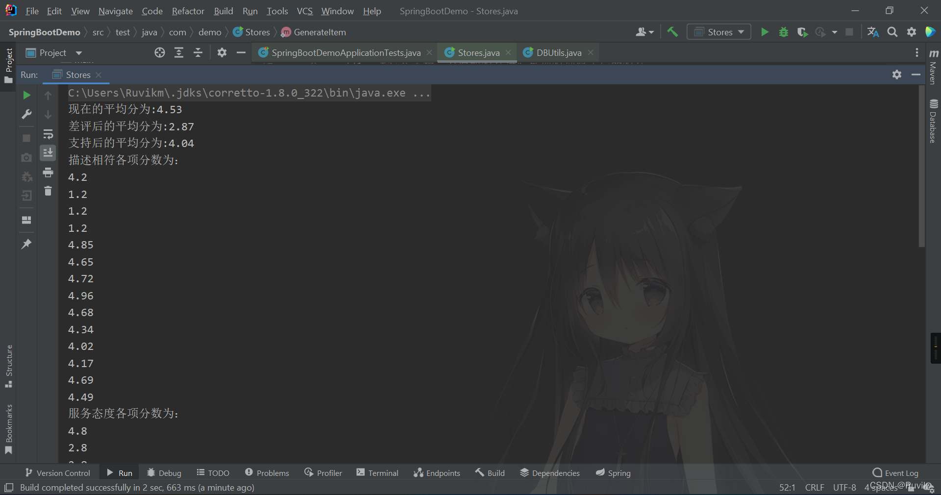This screenshot has height=495, width=941.
Task: Clear all console output with trash icon
Action: 48,191
